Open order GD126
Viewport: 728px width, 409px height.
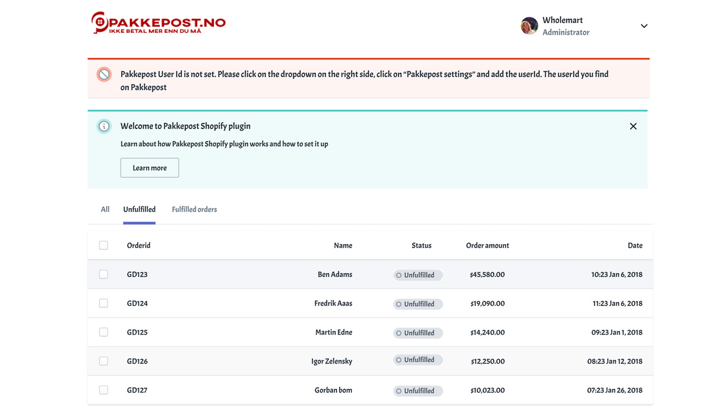[137, 361]
